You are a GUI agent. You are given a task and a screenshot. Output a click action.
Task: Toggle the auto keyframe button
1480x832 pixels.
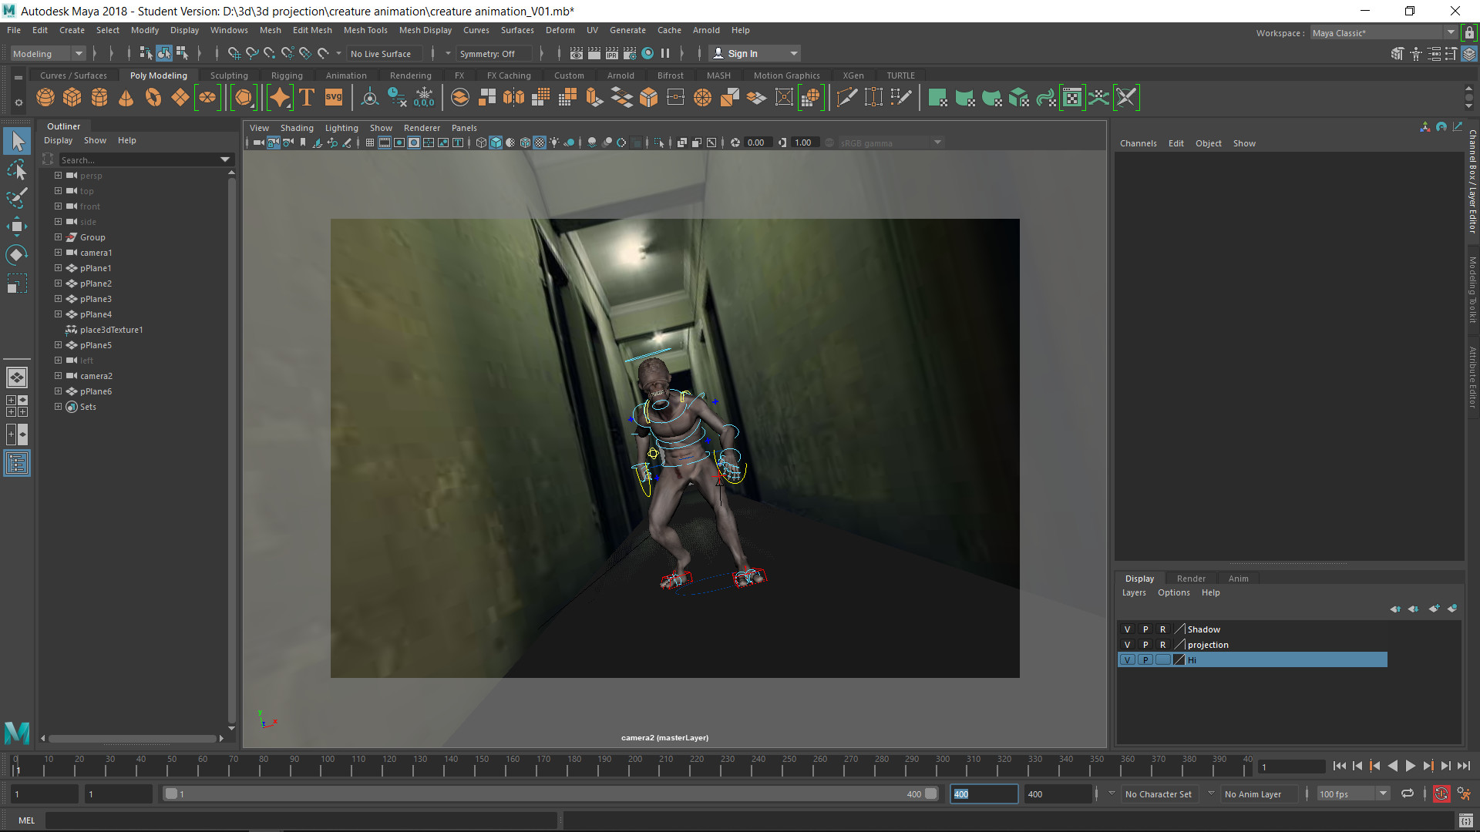click(x=1441, y=794)
